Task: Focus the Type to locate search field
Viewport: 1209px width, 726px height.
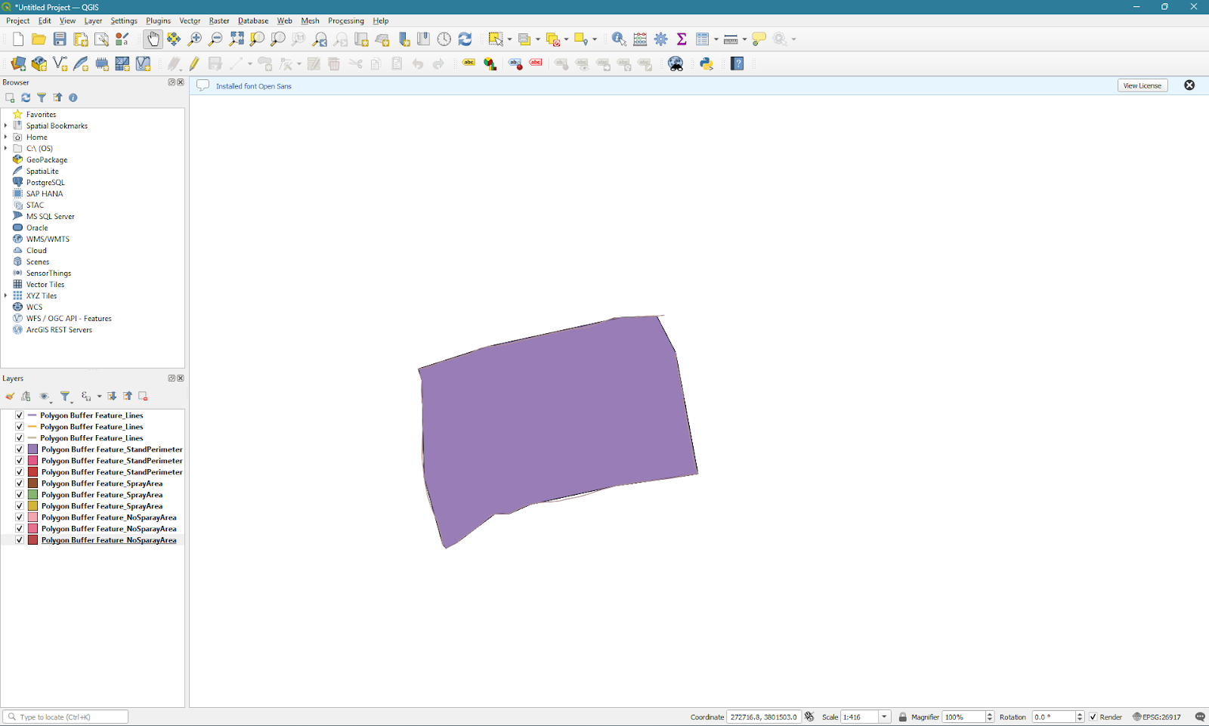Action: pyautogui.click(x=66, y=717)
